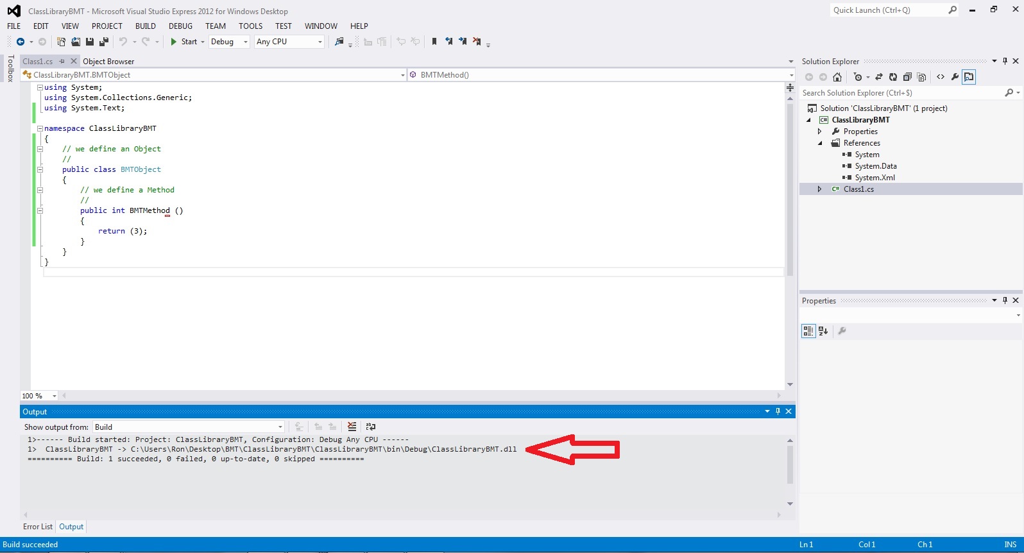
Task: Open the TOOLS menu
Action: coord(251,26)
